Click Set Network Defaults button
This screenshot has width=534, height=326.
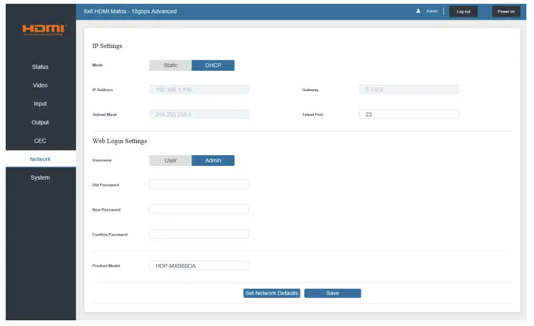272,293
